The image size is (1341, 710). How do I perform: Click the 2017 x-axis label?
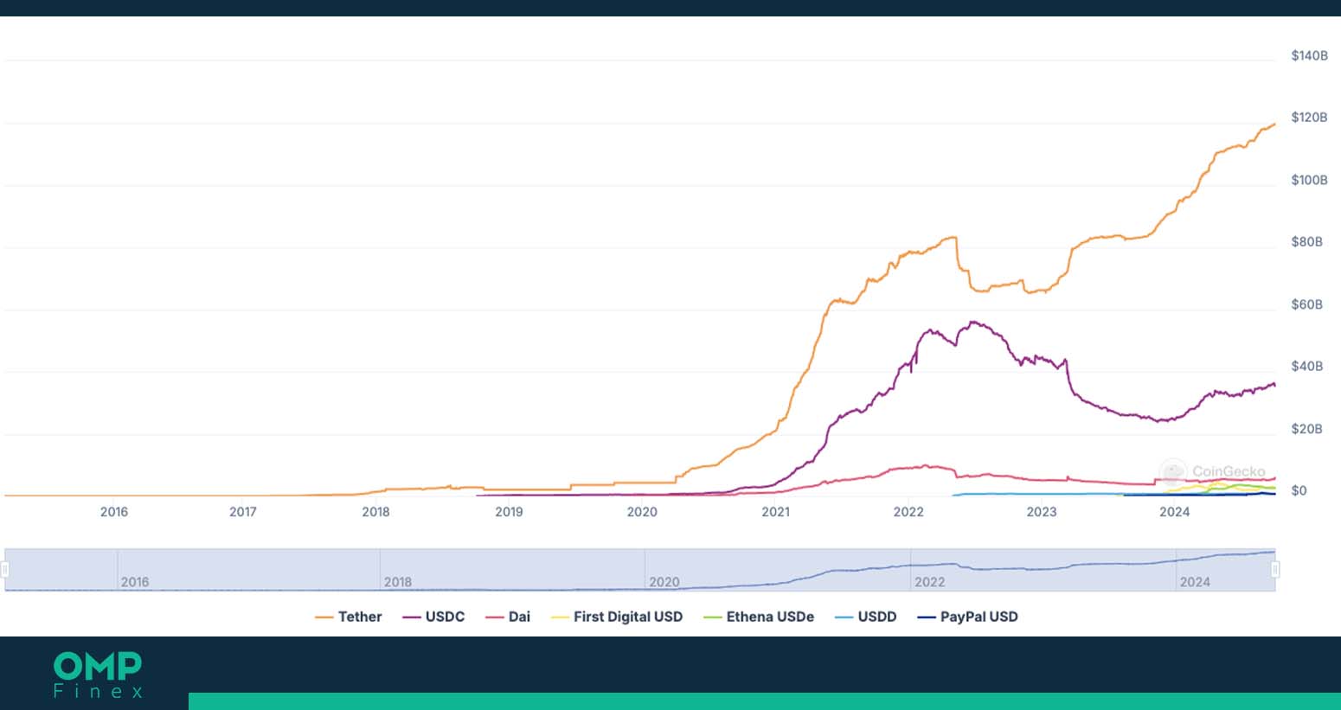pos(243,512)
